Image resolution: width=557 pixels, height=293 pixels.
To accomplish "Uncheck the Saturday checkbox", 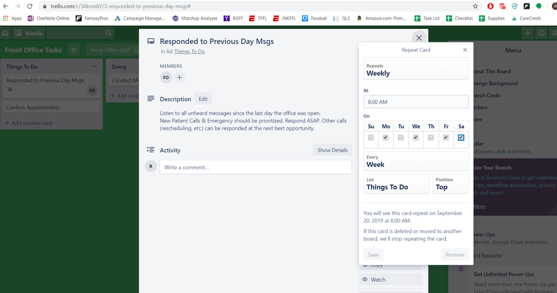I will tap(461, 137).
